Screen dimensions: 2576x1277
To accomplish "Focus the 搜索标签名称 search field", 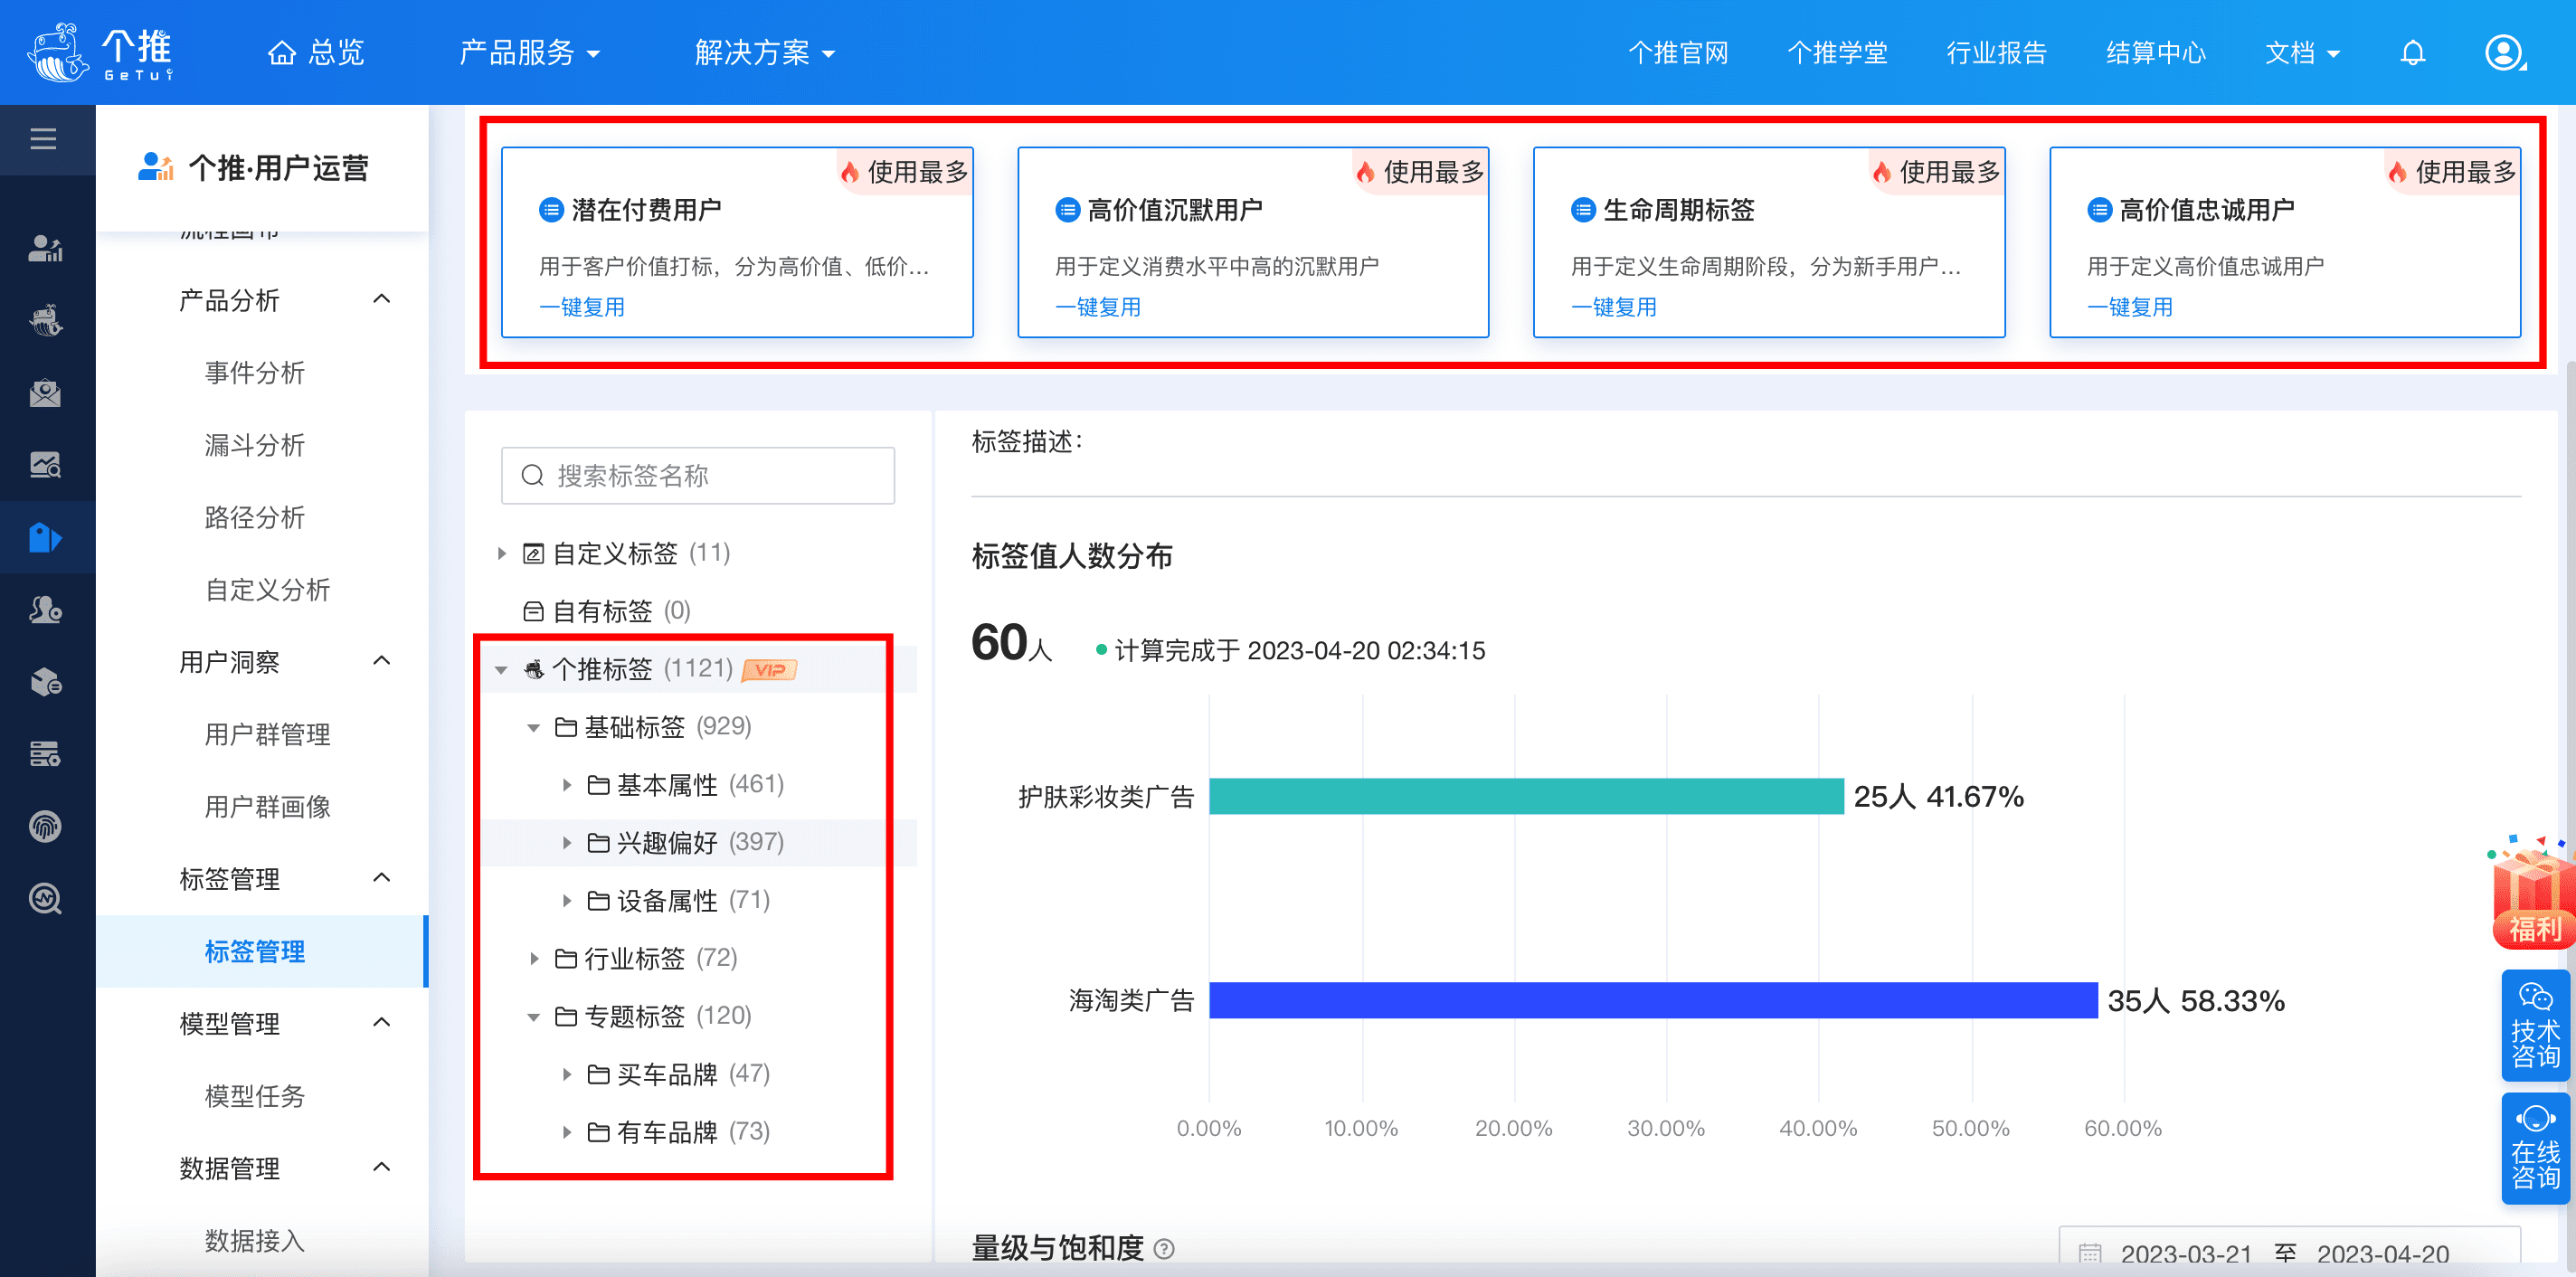I will (x=698, y=475).
